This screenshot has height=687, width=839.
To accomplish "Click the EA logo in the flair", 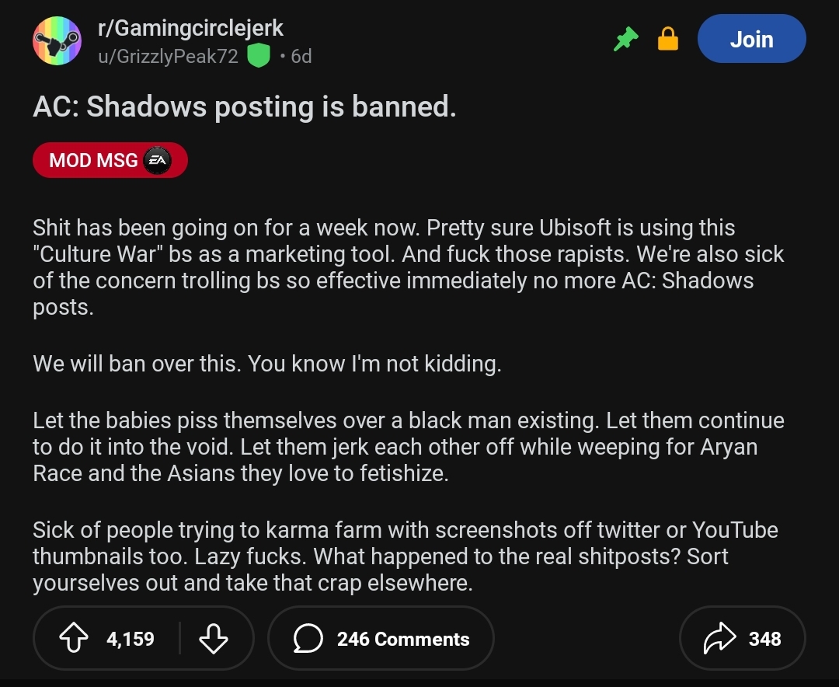I will coord(157,160).
